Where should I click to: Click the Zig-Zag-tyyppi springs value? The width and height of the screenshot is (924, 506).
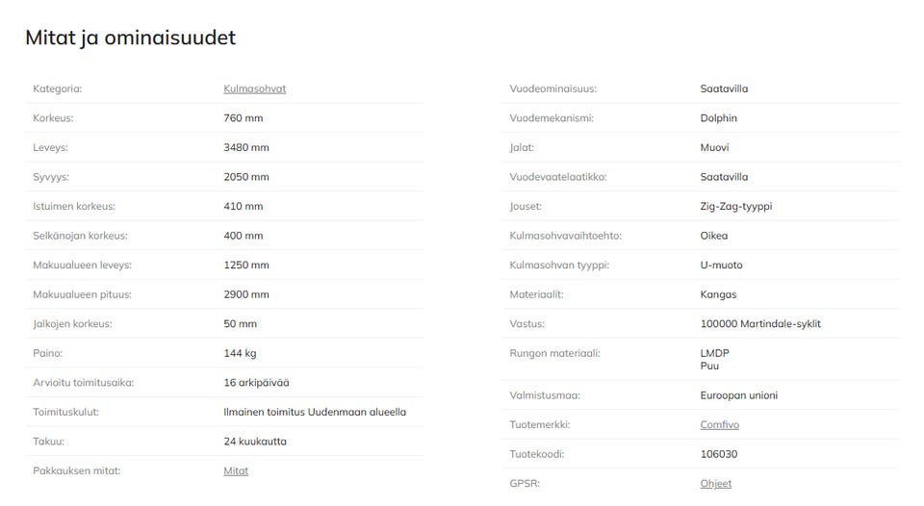point(736,206)
